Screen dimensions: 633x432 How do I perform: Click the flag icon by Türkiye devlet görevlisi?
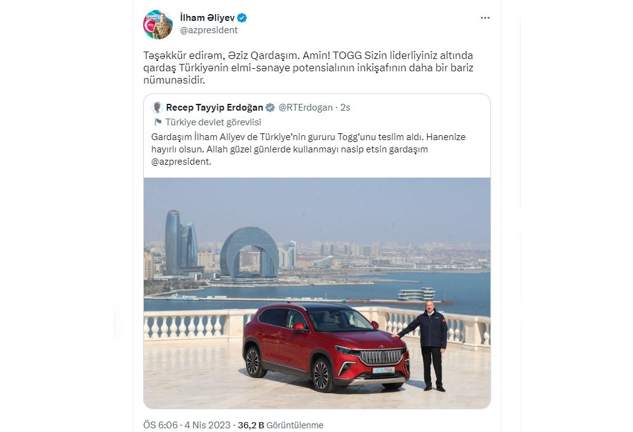point(158,122)
